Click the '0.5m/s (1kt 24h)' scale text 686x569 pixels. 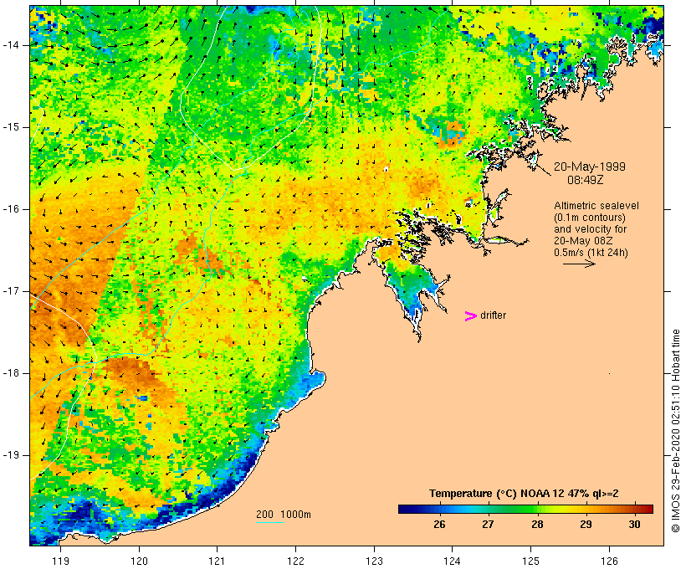pyautogui.click(x=591, y=253)
